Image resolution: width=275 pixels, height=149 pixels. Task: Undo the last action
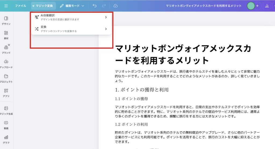coord(95,6)
